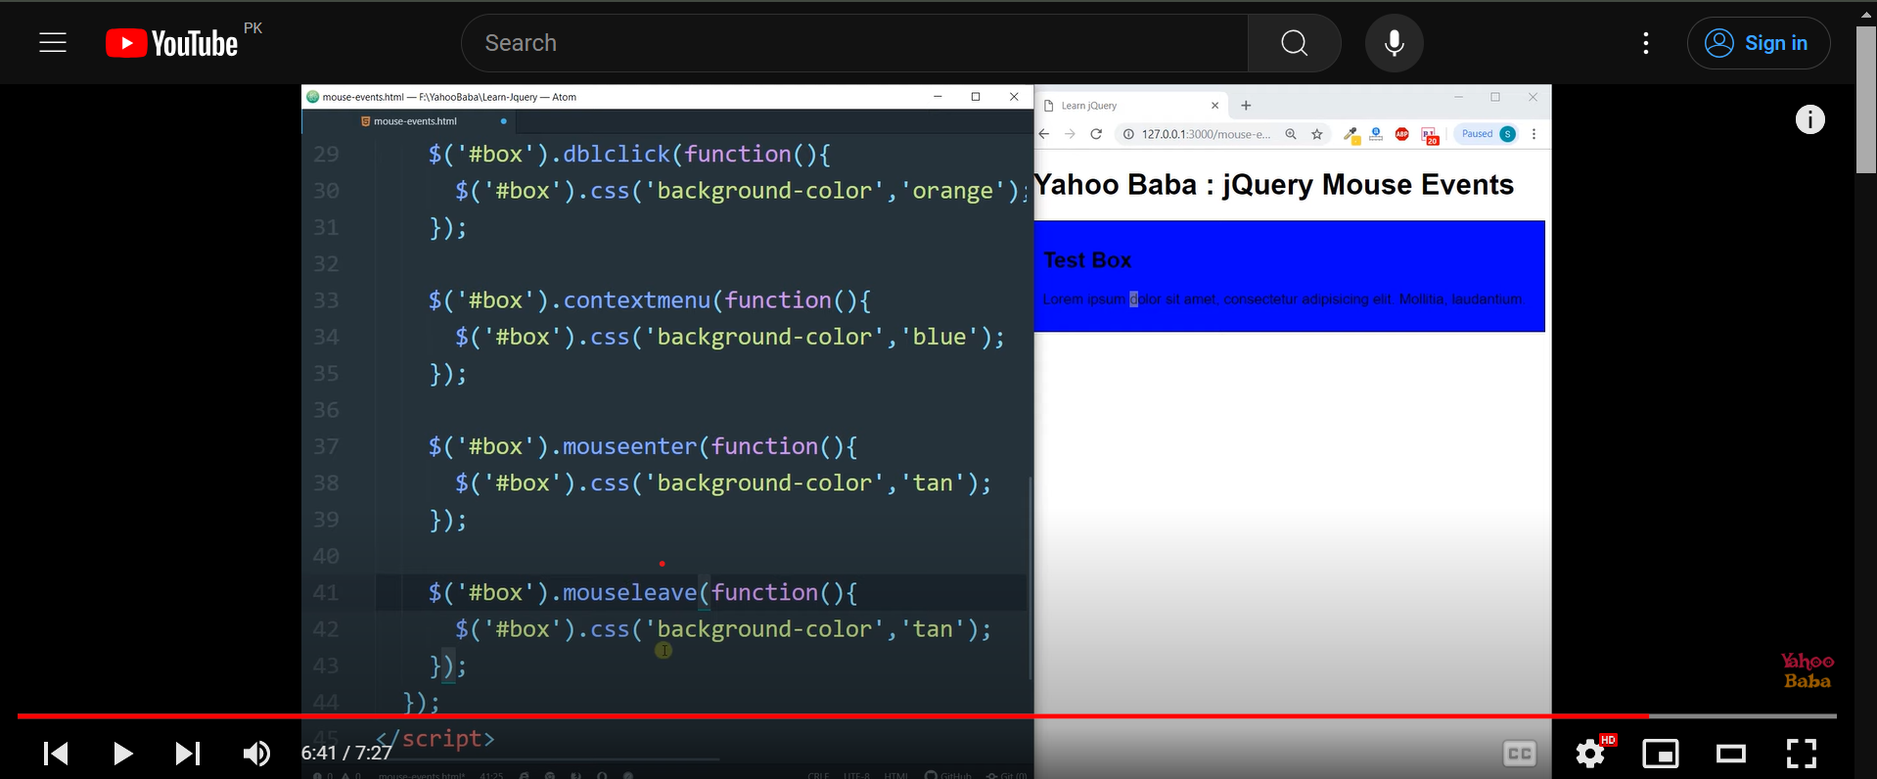Open the YouTube hamburger guide menu
The width and height of the screenshot is (1877, 779).
tap(53, 43)
